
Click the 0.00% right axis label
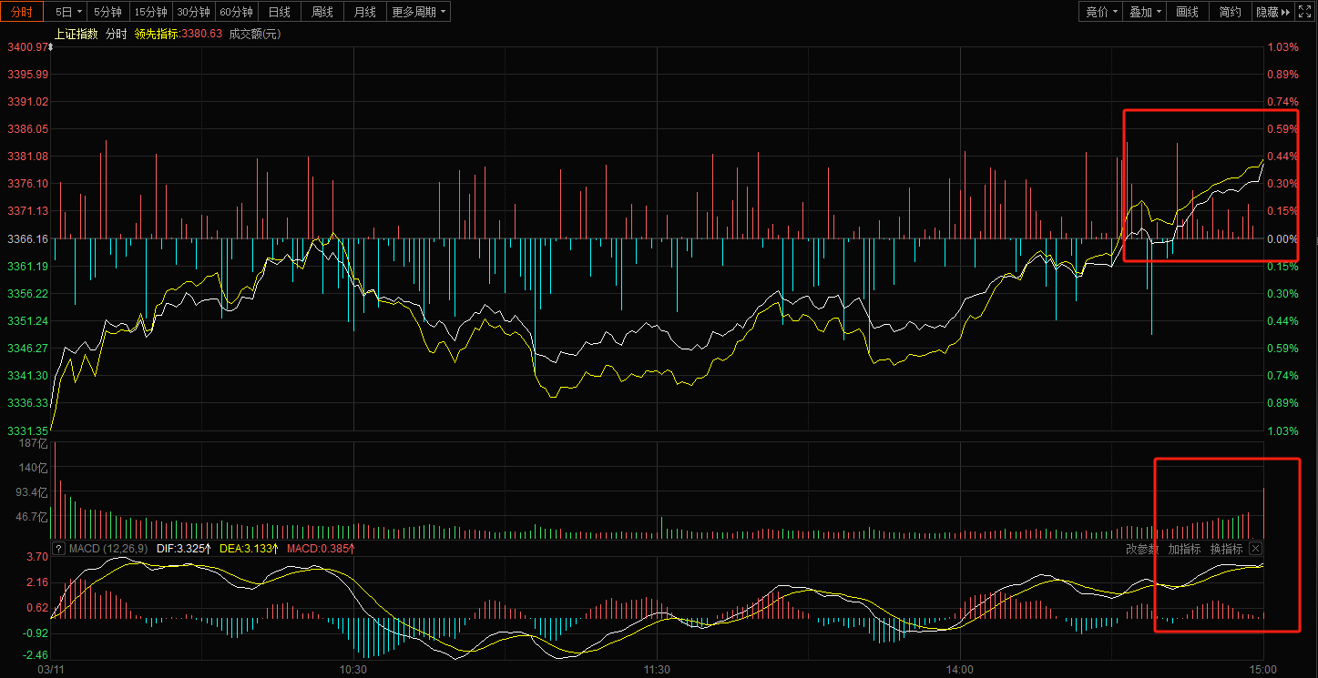pos(1282,238)
